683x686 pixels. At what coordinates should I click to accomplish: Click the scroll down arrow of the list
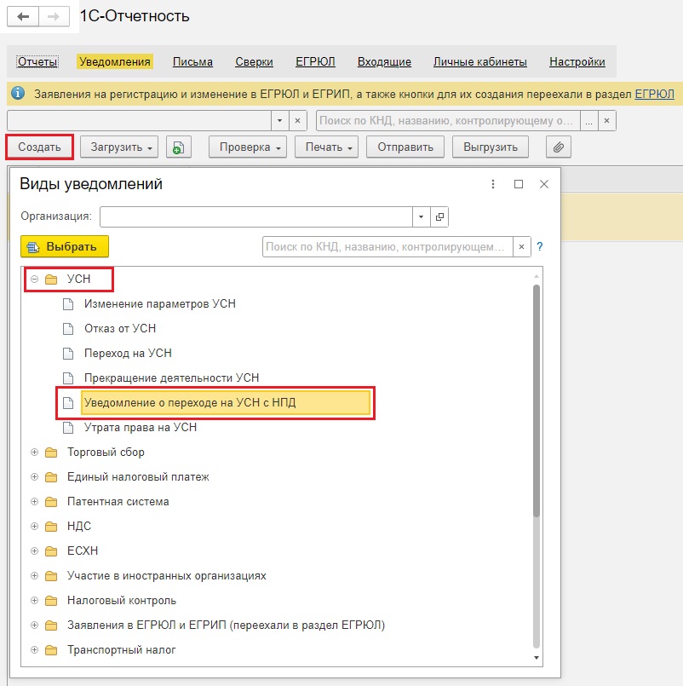(537, 658)
